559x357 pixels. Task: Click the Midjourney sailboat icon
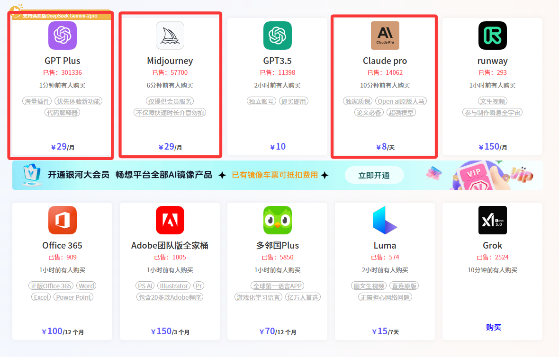[x=170, y=35]
